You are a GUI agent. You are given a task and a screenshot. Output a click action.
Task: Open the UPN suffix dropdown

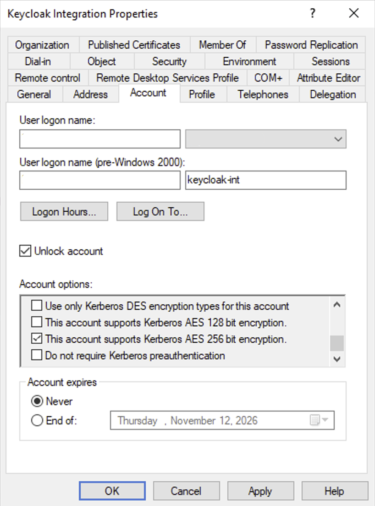coord(265,139)
